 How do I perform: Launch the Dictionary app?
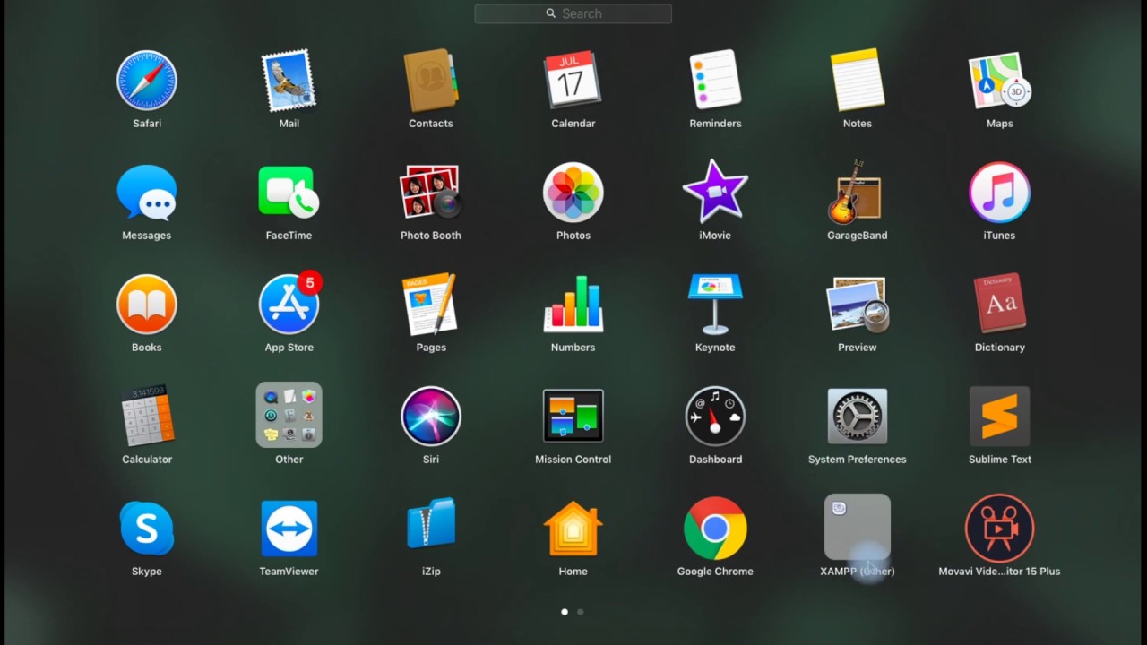click(x=999, y=305)
